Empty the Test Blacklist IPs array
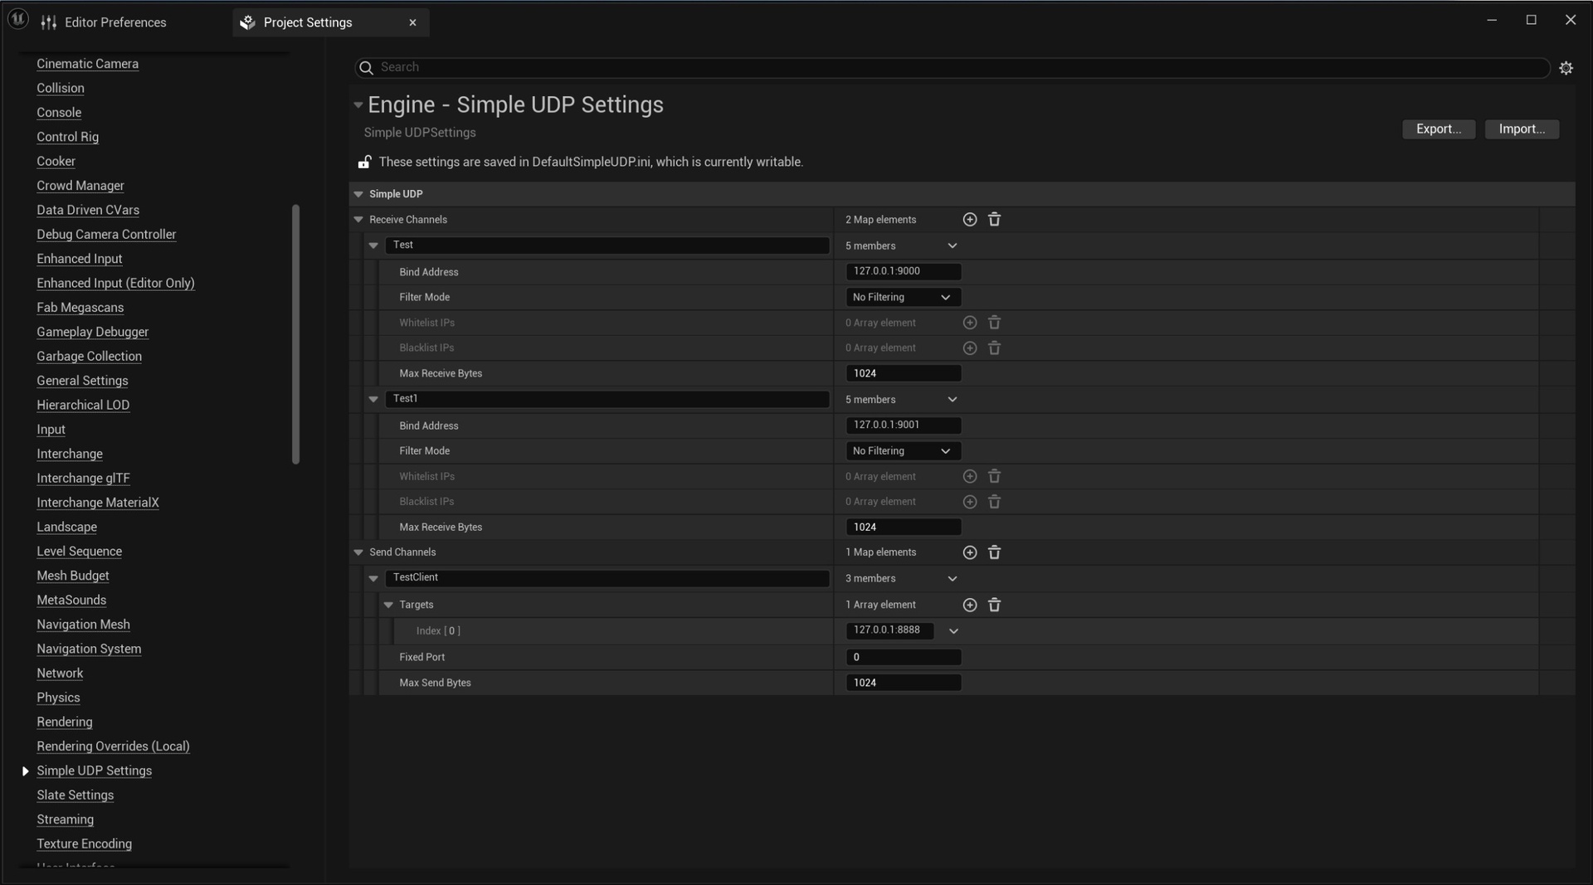The height and width of the screenshot is (885, 1593). tap(994, 348)
